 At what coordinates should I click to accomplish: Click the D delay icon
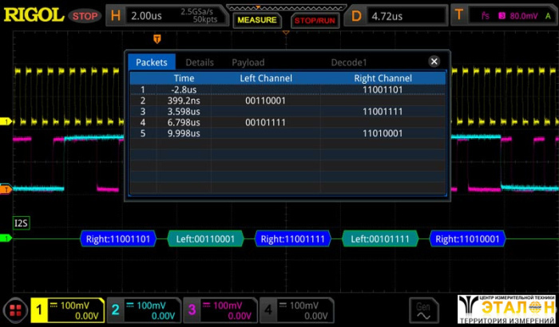pos(357,15)
